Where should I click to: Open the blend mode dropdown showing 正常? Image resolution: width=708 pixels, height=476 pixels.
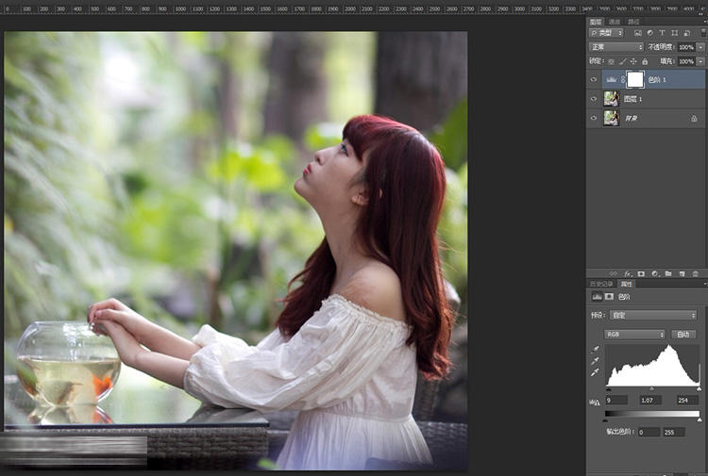tap(615, 47)
